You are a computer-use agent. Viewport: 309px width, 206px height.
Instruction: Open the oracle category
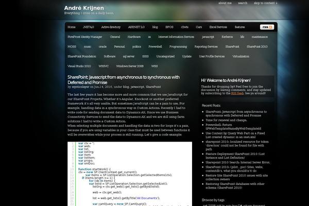(x=102, y=46)
